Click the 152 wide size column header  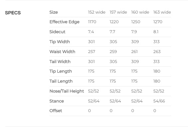click(x=97, y=12)
